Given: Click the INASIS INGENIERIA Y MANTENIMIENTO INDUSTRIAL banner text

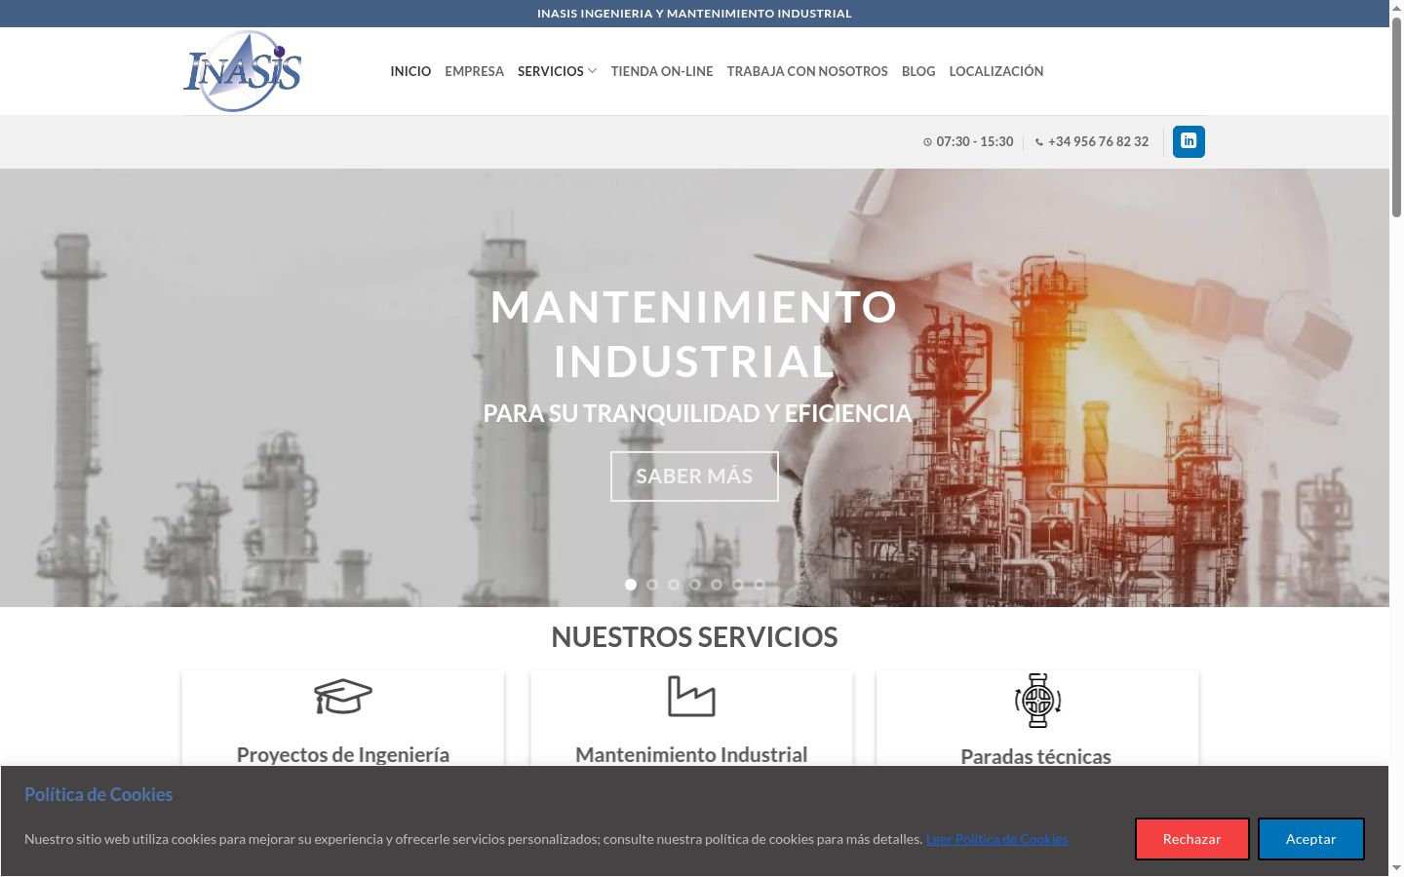Looking at the screenshot, I should [x=694, y=14].
